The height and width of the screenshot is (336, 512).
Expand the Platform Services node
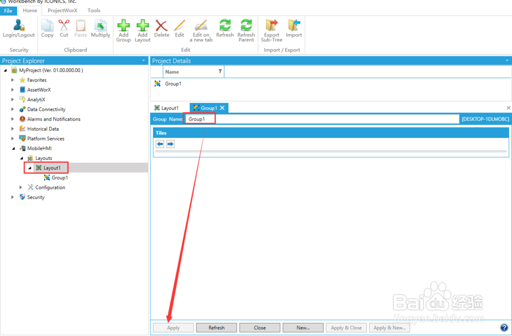pyautogui.click(x=12, y=138)
